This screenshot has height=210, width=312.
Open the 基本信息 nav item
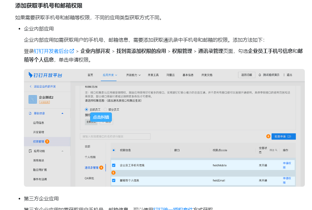point(188,75)
